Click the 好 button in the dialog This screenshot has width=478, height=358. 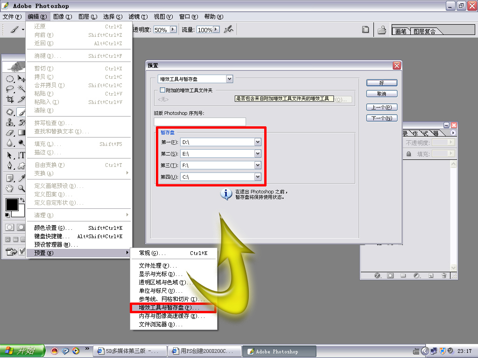point(382,83)
